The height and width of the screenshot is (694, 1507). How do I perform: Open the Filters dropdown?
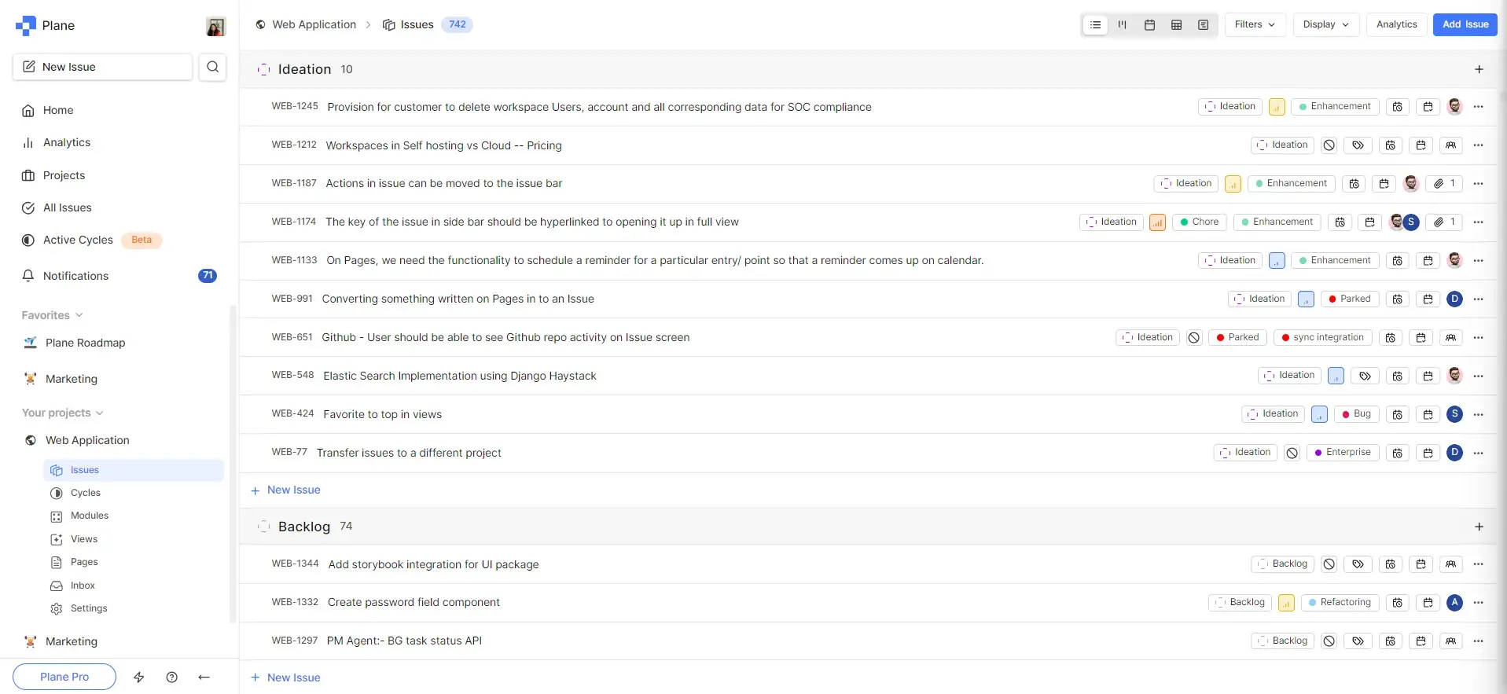coord(1255,24)
